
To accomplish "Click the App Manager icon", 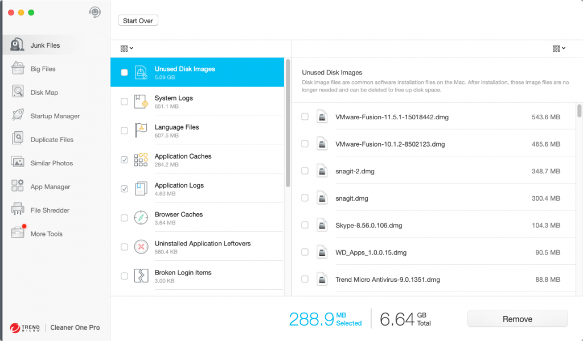I will coord(18,186).
